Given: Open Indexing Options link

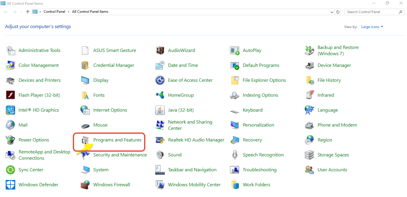Looking at the screenshot, I should [x=260, y=95].
